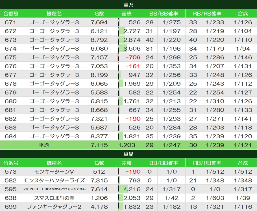The height and width of the screenshot is (211, 257).
Task: Select machine number 677 cell
Action: click(x=10, y=75)
